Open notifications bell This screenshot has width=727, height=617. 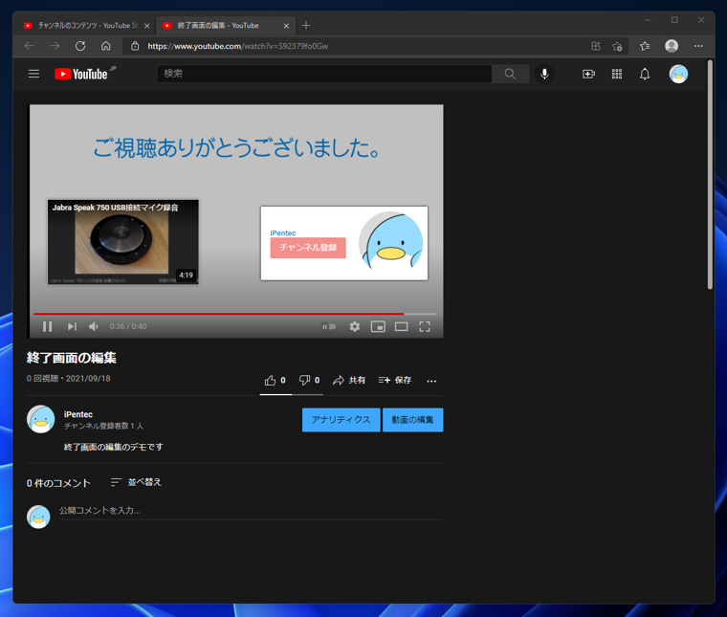pos(645,75)
